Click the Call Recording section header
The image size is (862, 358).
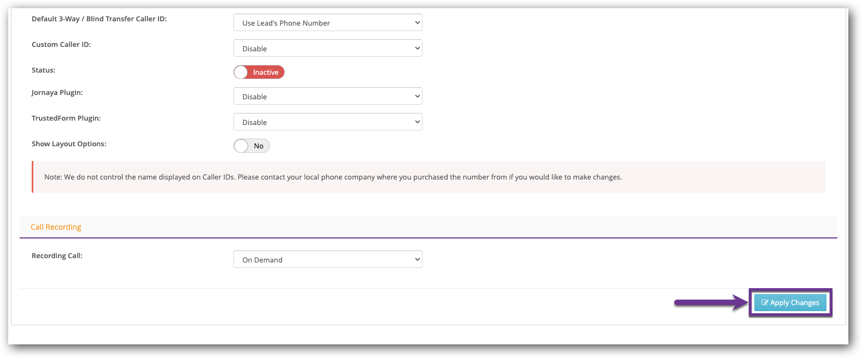pyautogui.click(x=56, y=227)
